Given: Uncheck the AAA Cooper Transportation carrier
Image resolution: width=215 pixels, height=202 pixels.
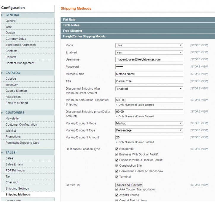Looking at the screenshot, I should 117,190.
